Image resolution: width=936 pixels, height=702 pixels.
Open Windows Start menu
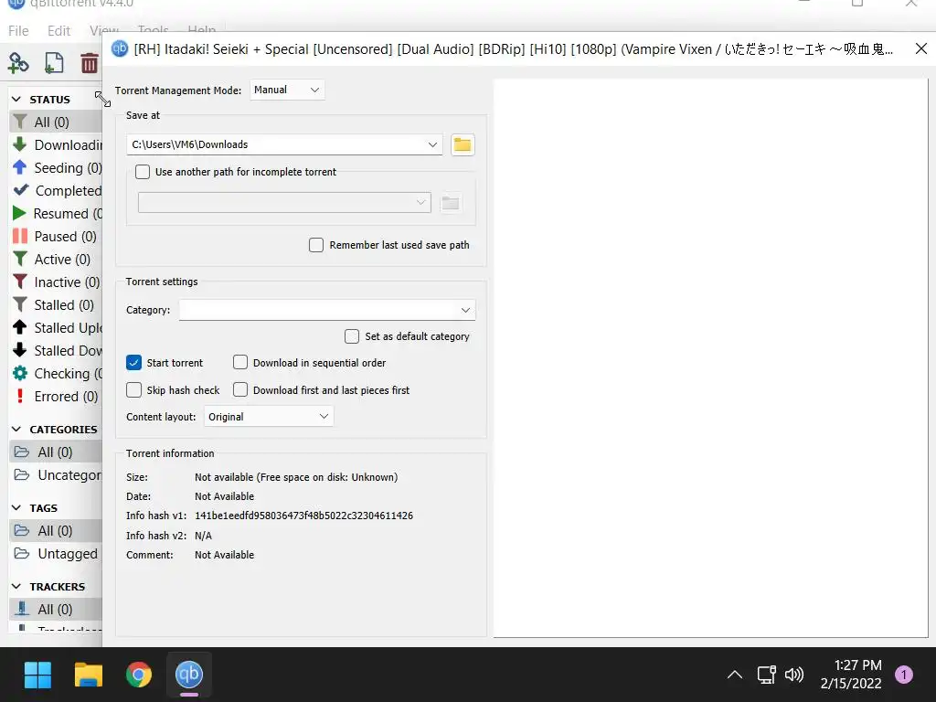click(37, 675)
